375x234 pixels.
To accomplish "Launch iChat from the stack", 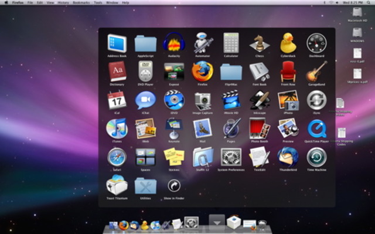I will [145, 100].
